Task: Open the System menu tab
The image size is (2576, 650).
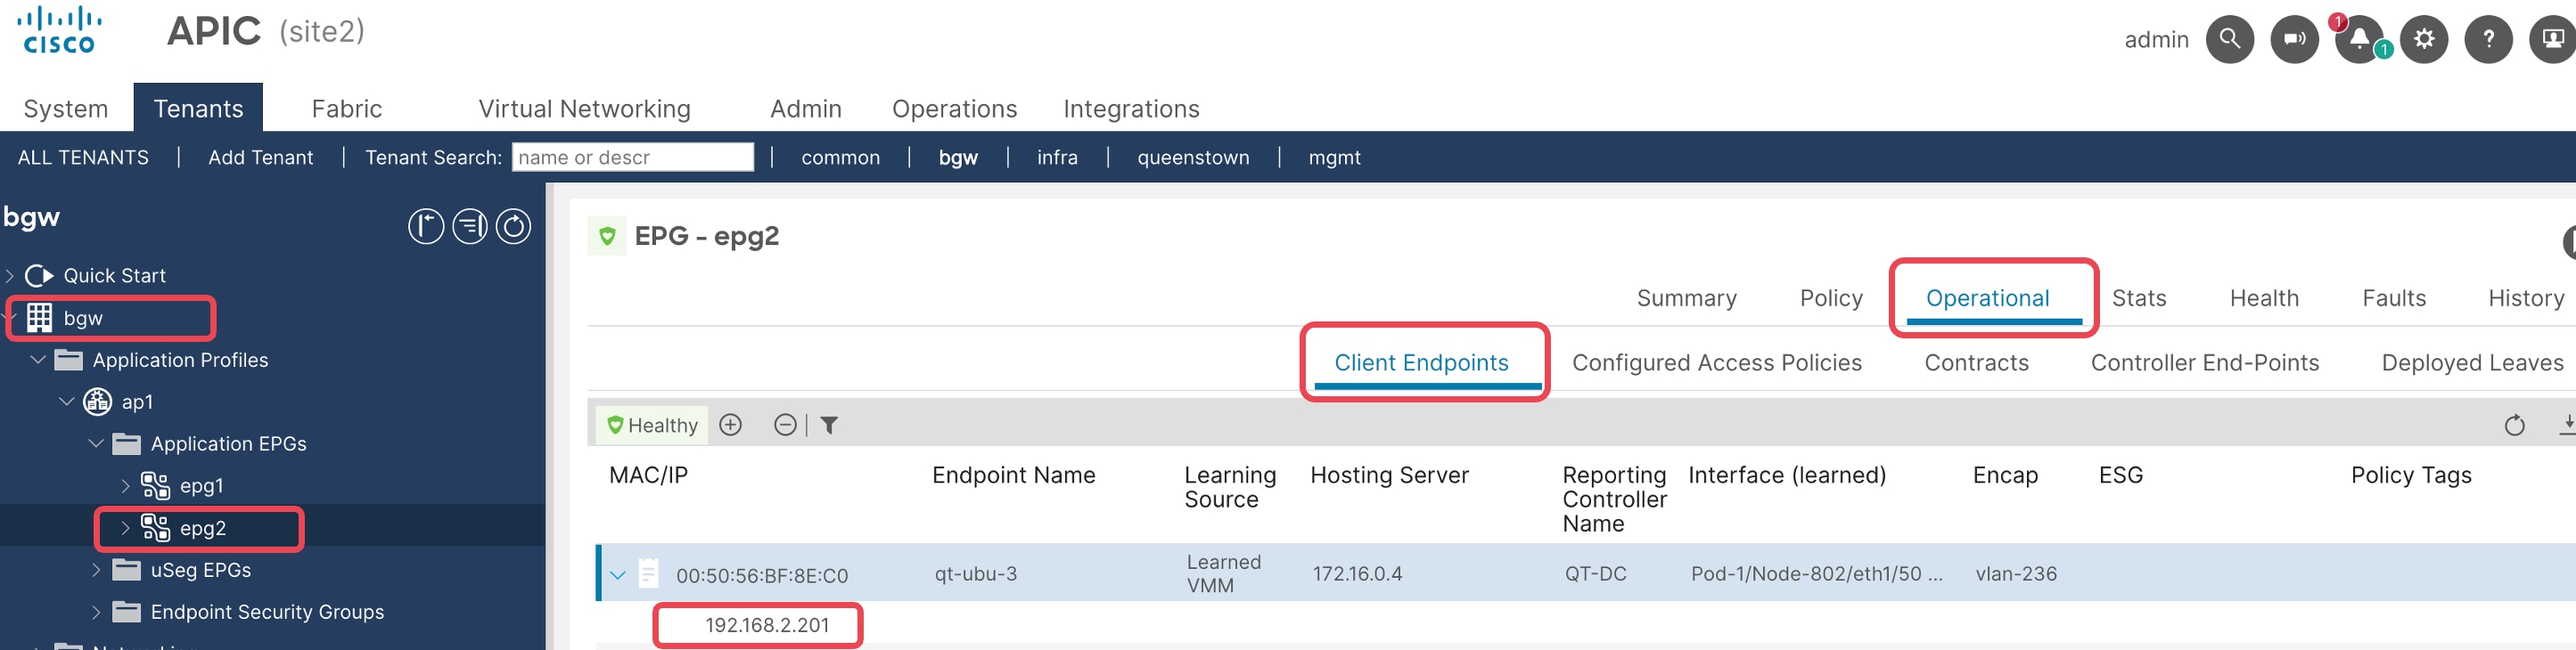Action: [66, 109]
